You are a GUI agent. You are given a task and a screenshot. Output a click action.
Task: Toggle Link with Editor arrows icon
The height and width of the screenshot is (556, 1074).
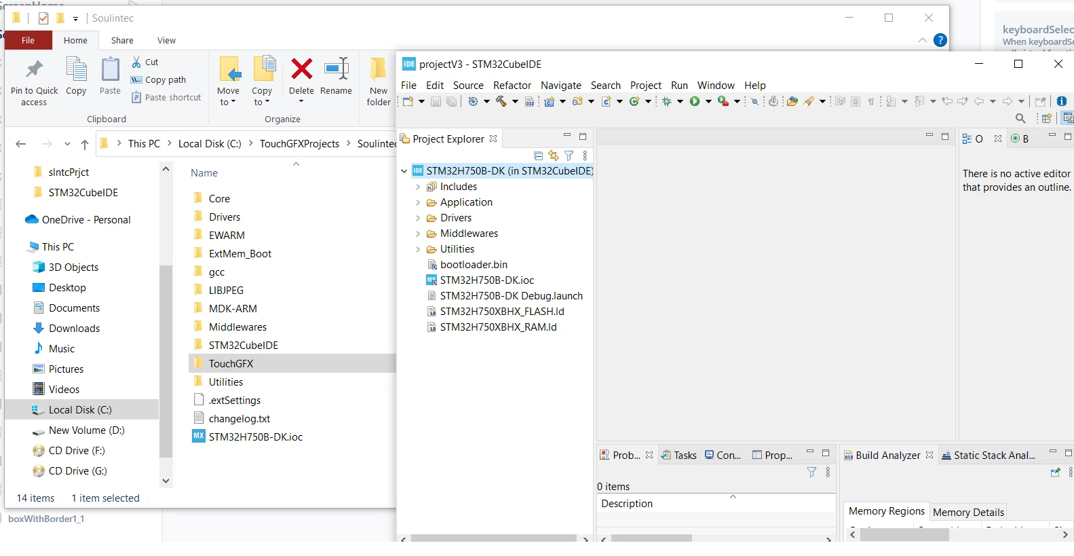pos(554,155)
